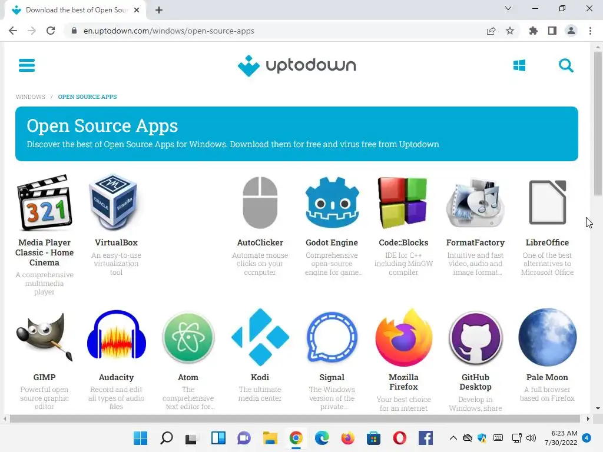
Task: Click the scroll-down arrow of page scrollbar
Action: [x=598, y=408]
